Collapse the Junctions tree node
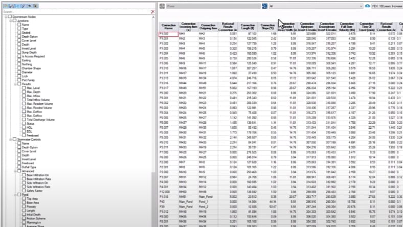The image size is (403, 227). tap(11, 21)
